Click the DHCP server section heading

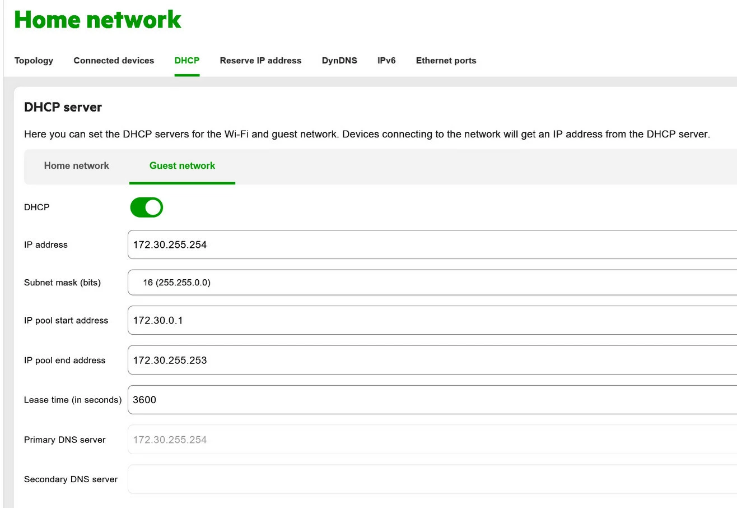pos(63,107)
